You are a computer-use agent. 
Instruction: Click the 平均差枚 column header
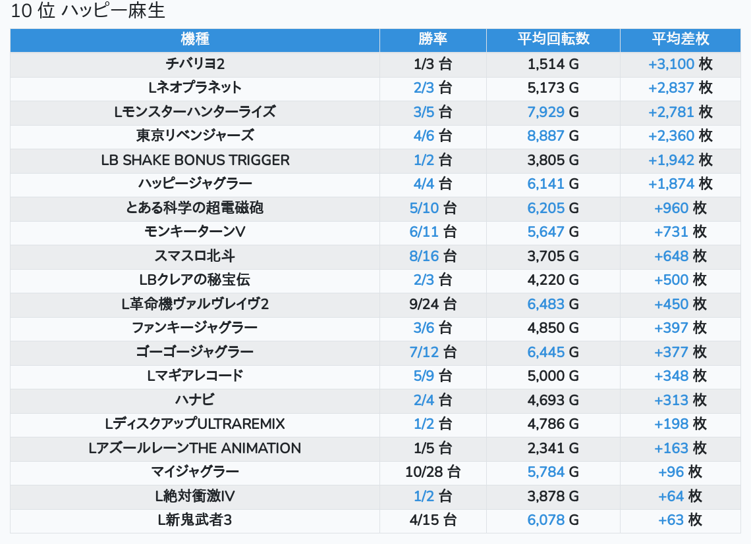680,39
